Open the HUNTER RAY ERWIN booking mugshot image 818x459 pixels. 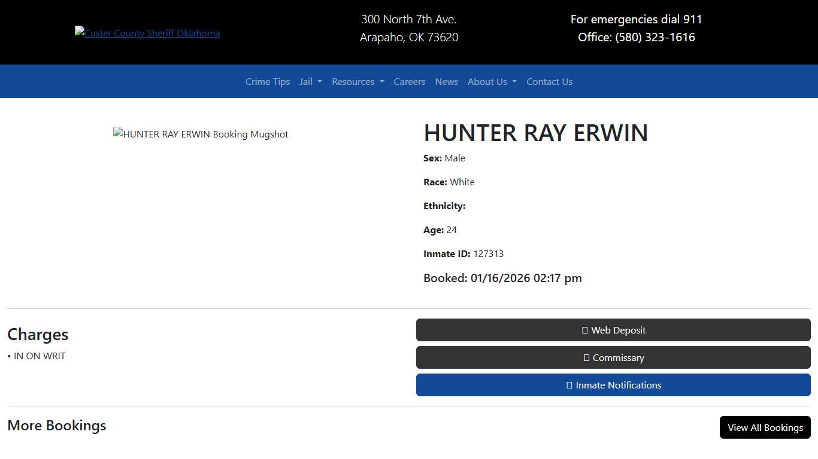tap(201, 134)
